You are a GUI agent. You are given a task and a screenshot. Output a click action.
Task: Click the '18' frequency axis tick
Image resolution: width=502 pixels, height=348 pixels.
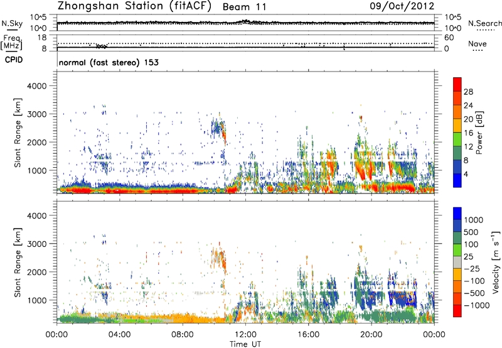[x=42, y=38]
